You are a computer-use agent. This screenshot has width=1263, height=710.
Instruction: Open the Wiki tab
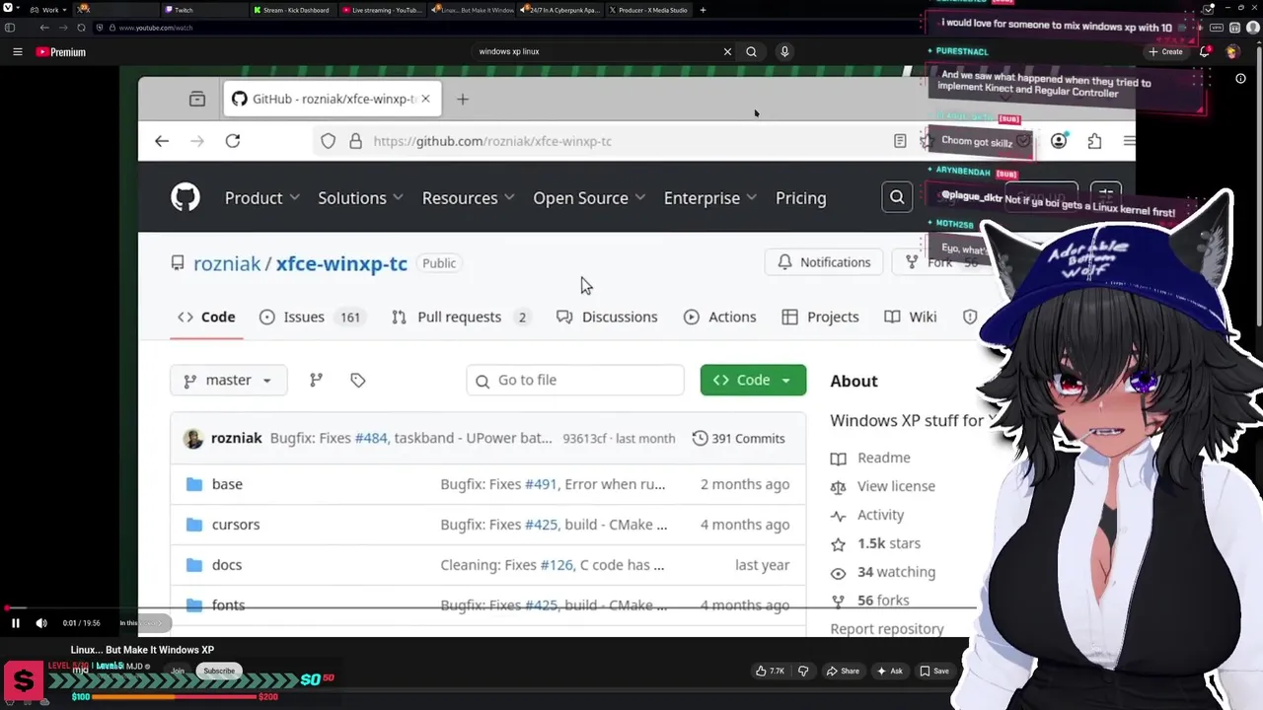tap(910, 317)
